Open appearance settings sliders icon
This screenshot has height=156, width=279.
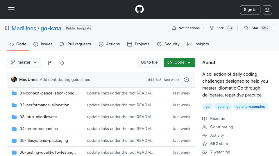click(267, 10)
